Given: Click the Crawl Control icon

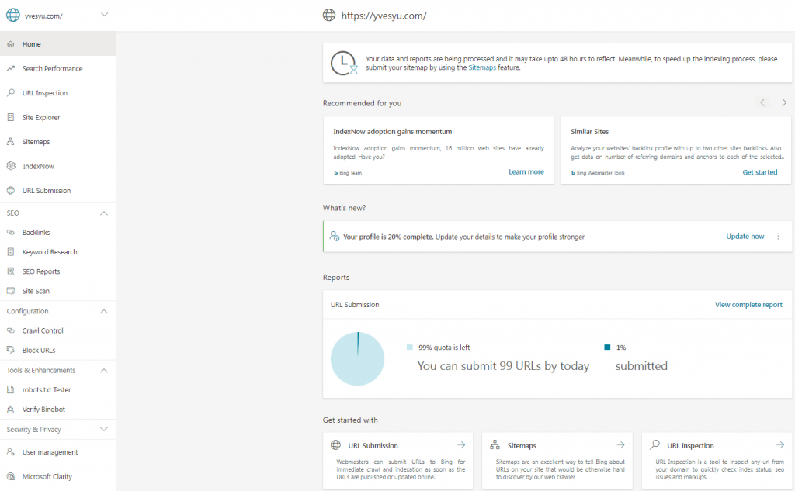Looking at the screenshot, I should pos(11,330).
